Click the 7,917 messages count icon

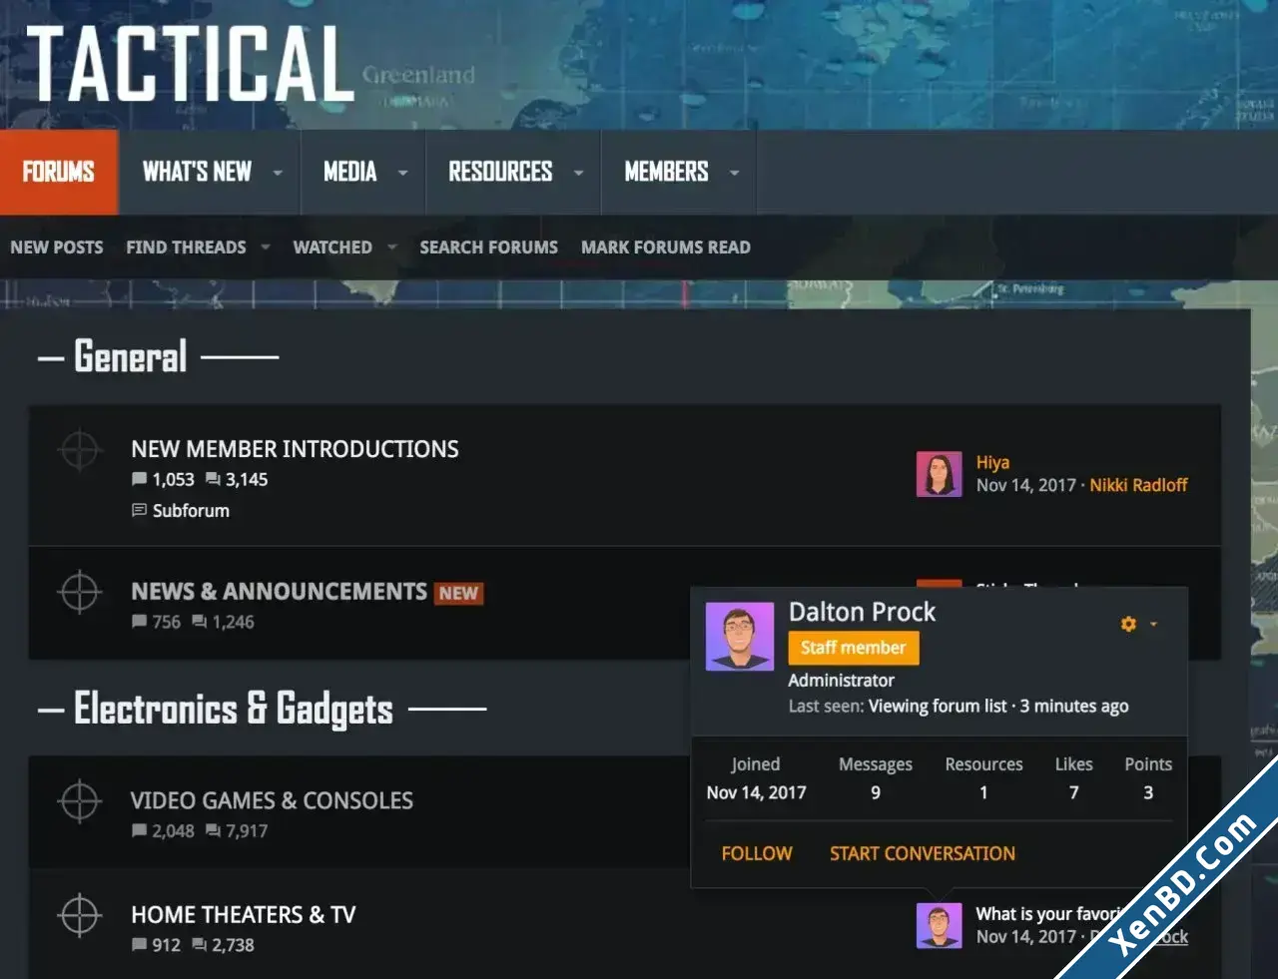click(213, 830)
